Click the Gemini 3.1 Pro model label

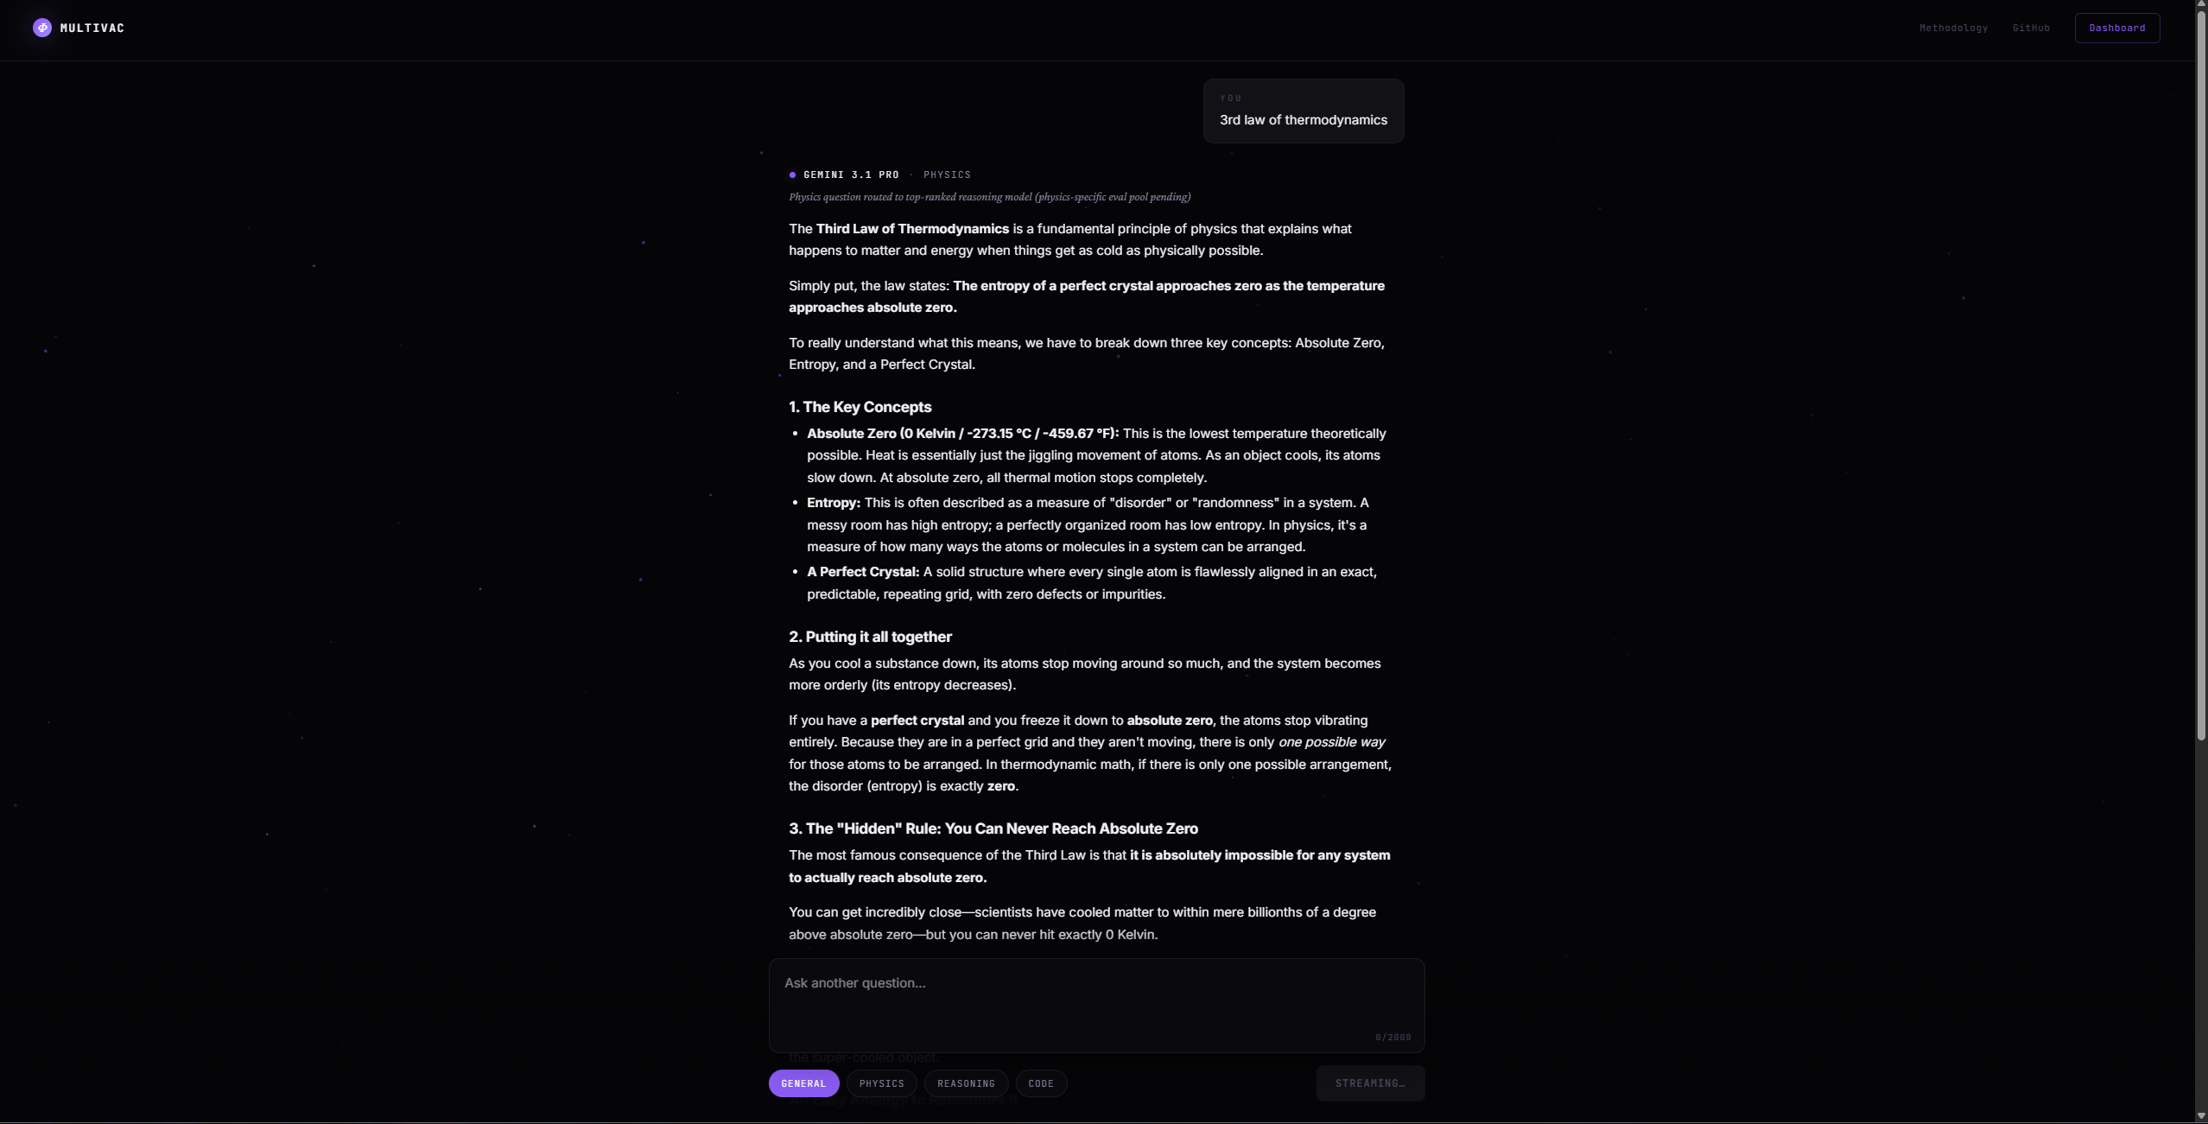click(851, 175)
